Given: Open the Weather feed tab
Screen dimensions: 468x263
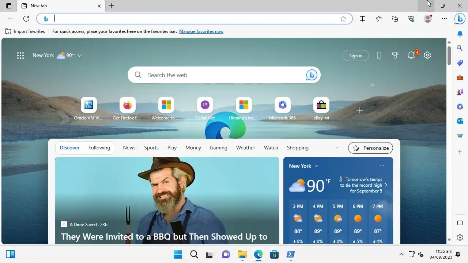Looking at the screenshot, I should tap(245, 148).
